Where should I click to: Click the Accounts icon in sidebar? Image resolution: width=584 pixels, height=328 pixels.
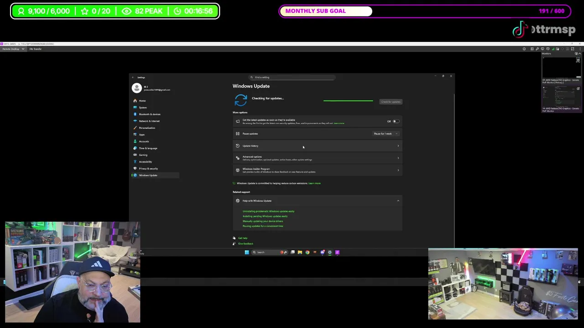[x=135, y=141]
